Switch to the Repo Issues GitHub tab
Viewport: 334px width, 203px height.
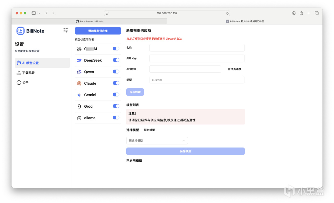point(89,21)
